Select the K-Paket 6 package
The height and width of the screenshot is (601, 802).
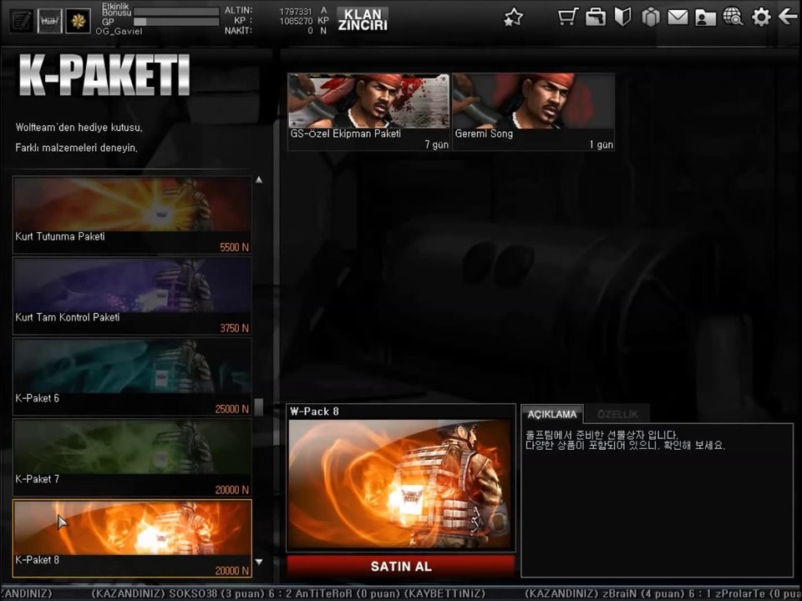tap(132, 376)
